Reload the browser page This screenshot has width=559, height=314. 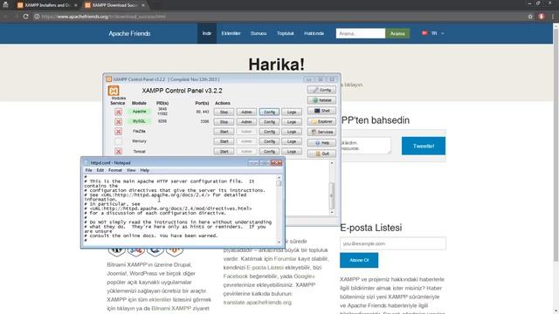coord(25,17)
